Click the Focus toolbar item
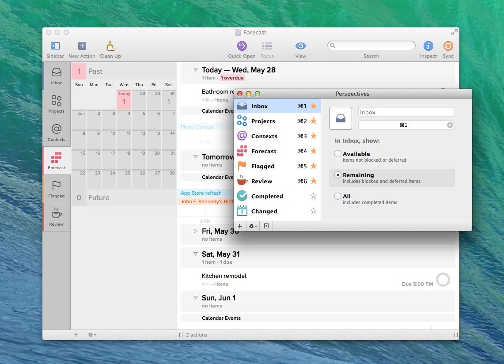 pyautogui.click(x=267, y=49)
